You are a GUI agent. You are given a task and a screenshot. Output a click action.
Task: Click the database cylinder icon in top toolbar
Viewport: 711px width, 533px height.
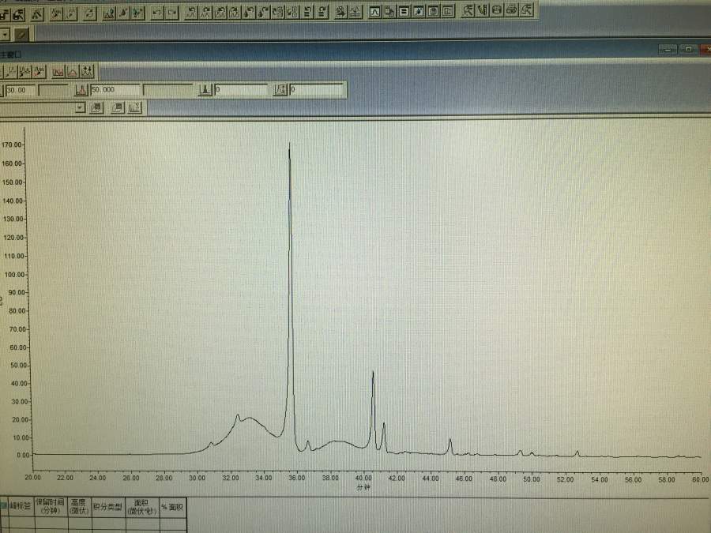(497, 9)
